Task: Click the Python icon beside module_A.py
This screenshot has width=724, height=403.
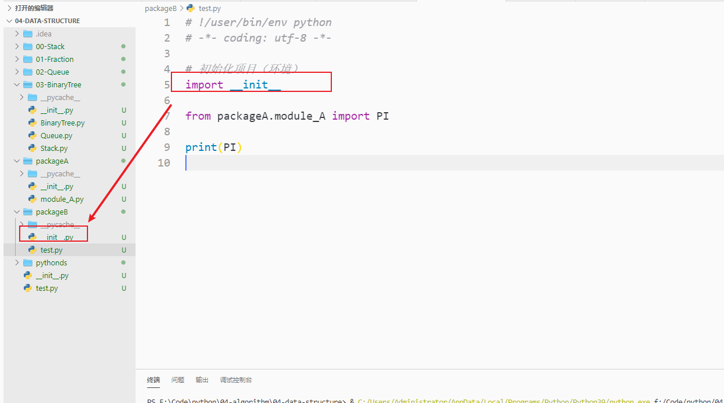Action: coord(32,199)
